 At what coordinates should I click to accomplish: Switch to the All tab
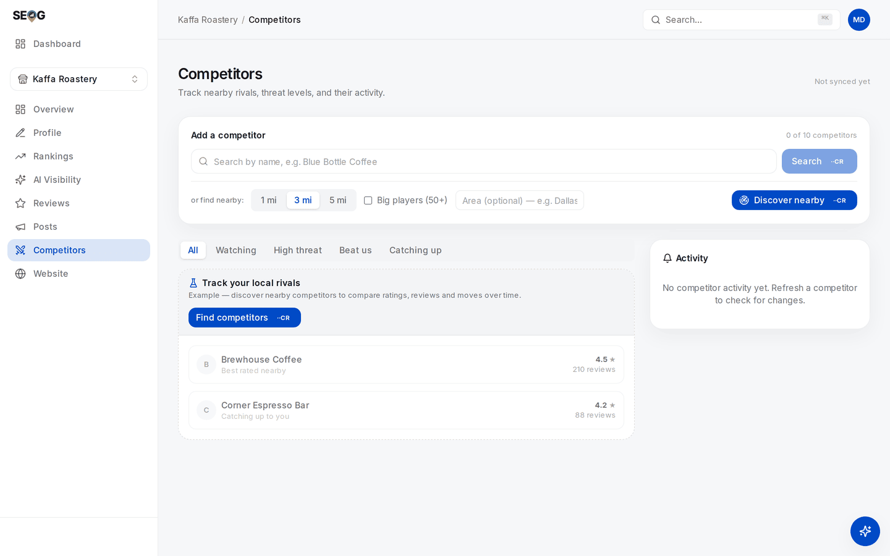tap(193, 250)
